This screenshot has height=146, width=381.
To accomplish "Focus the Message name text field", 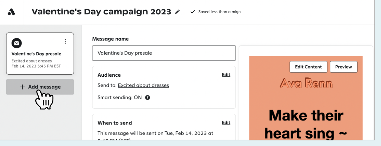I will 164,53.
